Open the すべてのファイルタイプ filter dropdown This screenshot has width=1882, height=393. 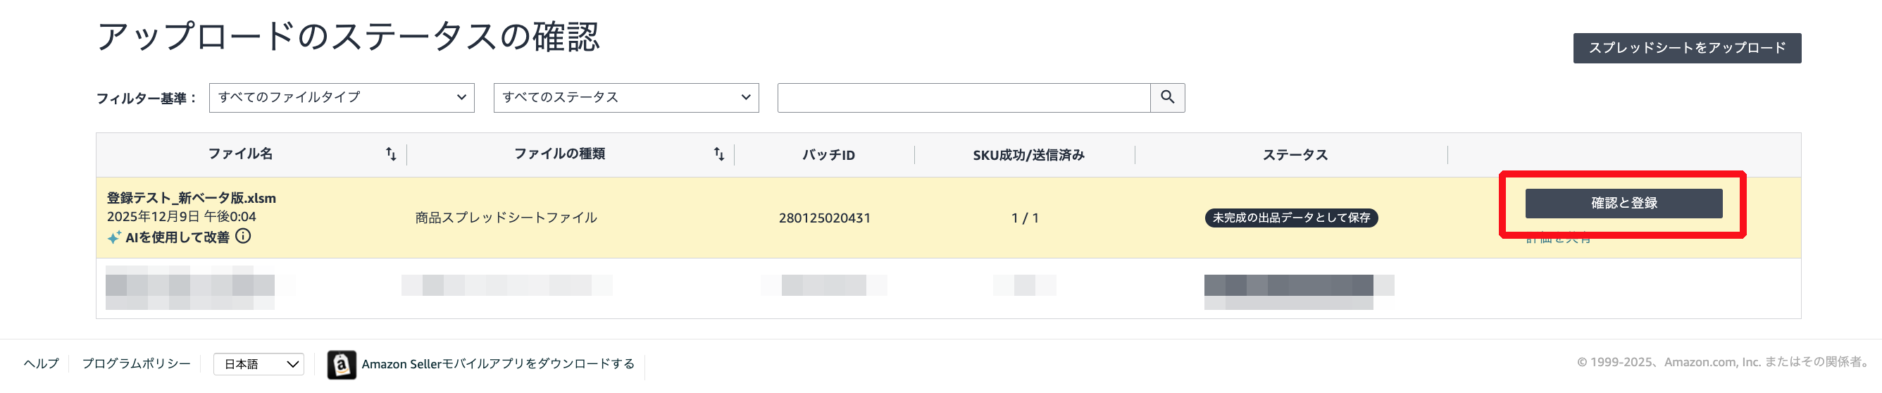pyautogui.click(x=341, y=98)
